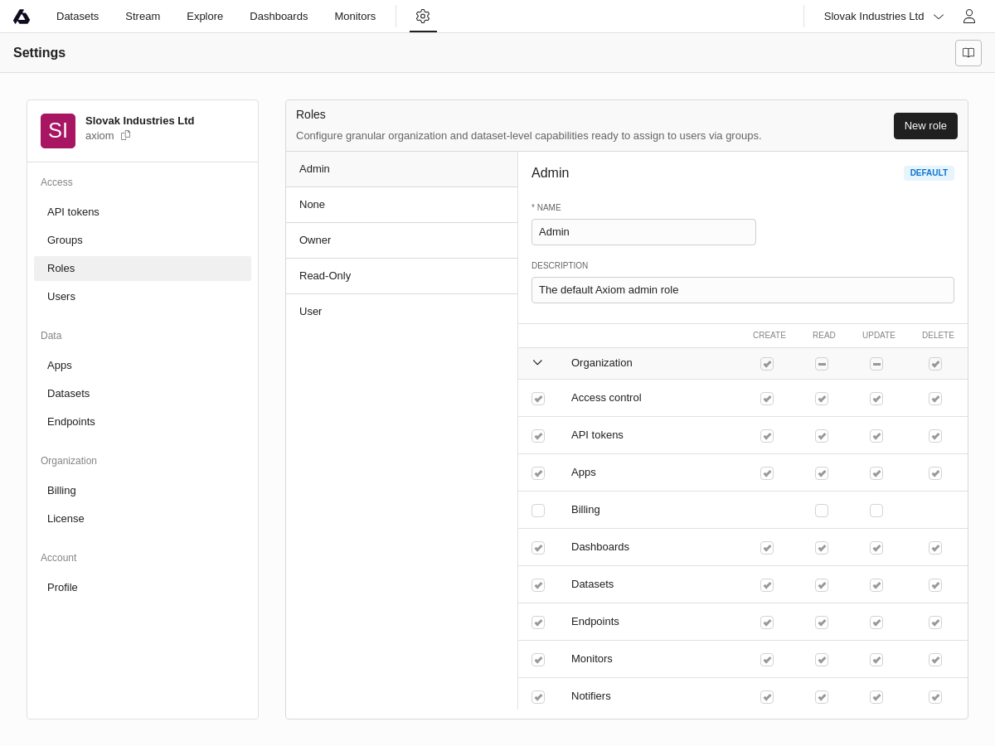Toggle the Organization Delete checkbox
This screenshot has height=746, width=995.
tap(935, 364)
